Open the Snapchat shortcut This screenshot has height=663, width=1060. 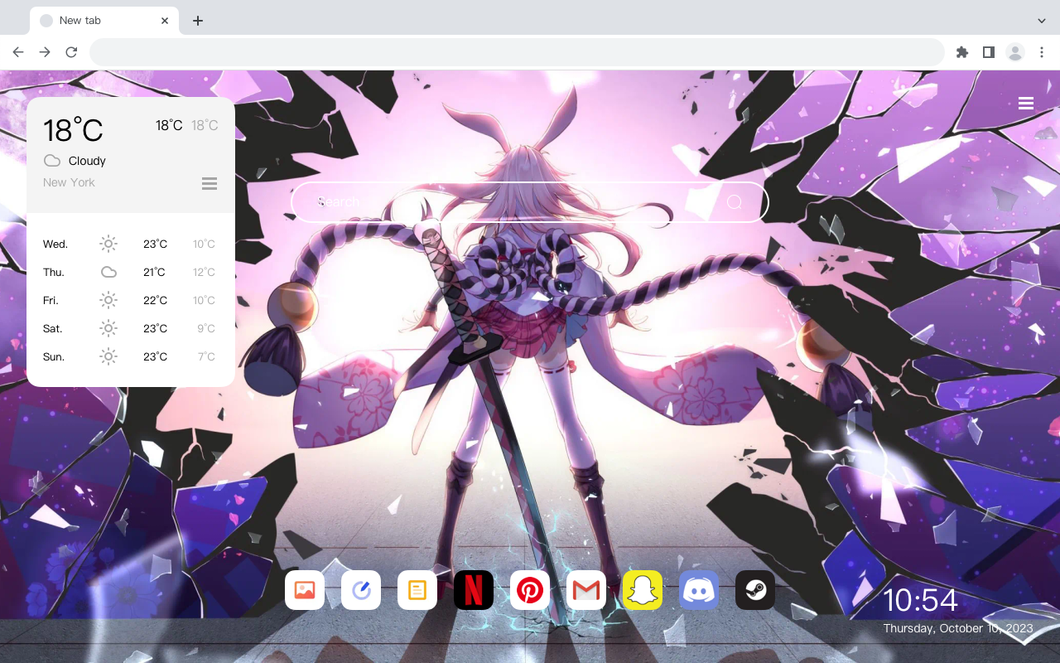643,590
